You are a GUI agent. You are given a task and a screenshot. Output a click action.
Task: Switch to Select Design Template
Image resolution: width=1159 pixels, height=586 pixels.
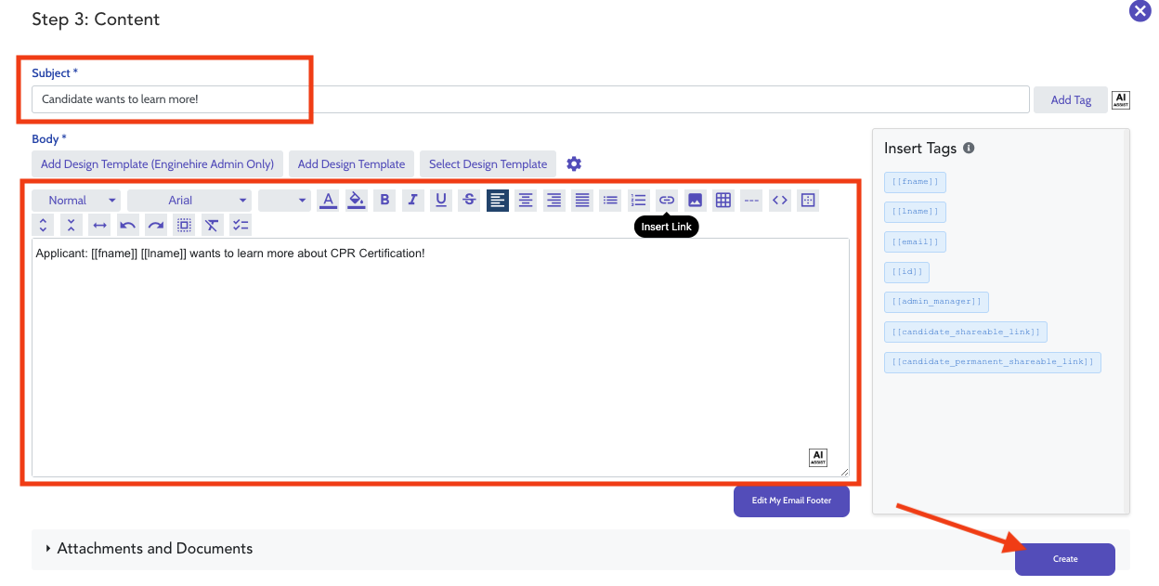point(488,163)
